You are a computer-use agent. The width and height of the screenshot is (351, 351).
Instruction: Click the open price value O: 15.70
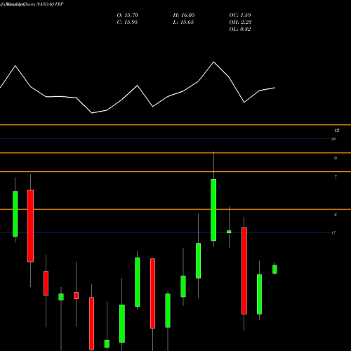[128, 15]
